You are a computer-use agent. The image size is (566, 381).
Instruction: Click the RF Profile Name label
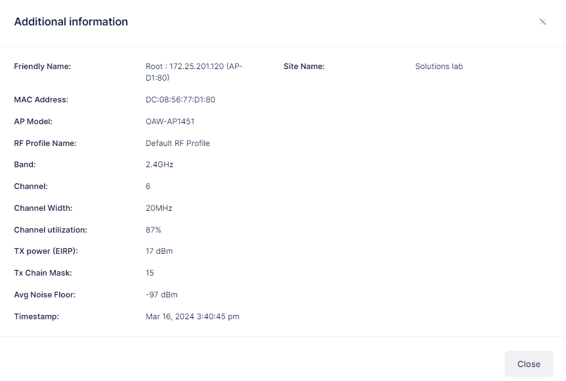[45, 144]
